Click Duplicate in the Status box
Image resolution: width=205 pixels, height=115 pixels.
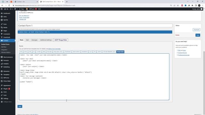(x=196, y=30)
